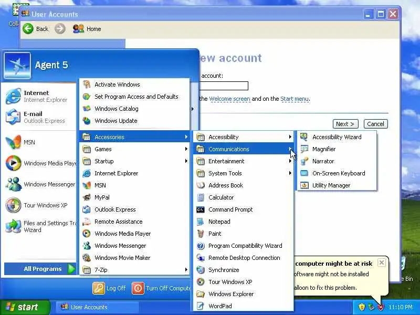Open Tour Windows XP in start menu left column
This screenshot has height=315, width=420.
tap(40, 205)
